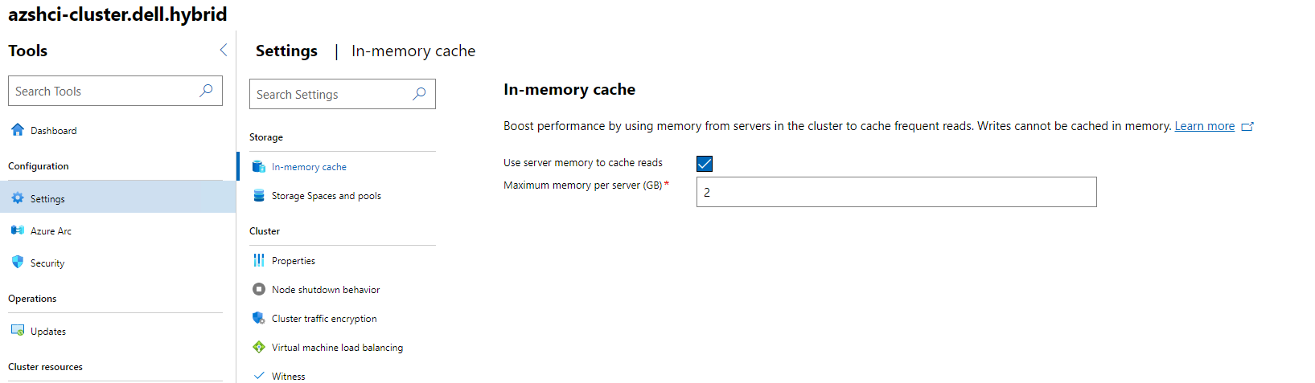Viewport: 1315px width, 383px height.
Task: Focus the Search Tools box
Action: coord(103,91)
